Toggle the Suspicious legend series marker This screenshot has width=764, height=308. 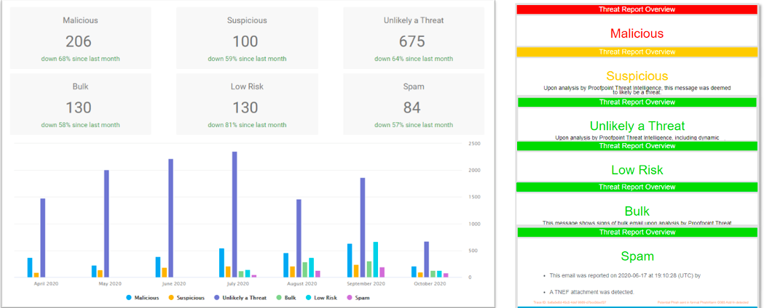pyautogui.click(x=172, y=297)
